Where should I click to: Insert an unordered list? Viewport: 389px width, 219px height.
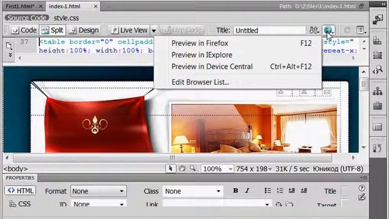[267, 190]
